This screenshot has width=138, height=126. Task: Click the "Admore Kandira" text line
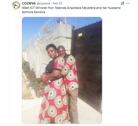tap(33, 12)
